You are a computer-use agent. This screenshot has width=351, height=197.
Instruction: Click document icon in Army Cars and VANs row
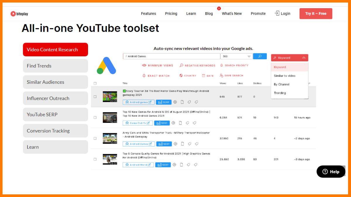pos(183,144)
